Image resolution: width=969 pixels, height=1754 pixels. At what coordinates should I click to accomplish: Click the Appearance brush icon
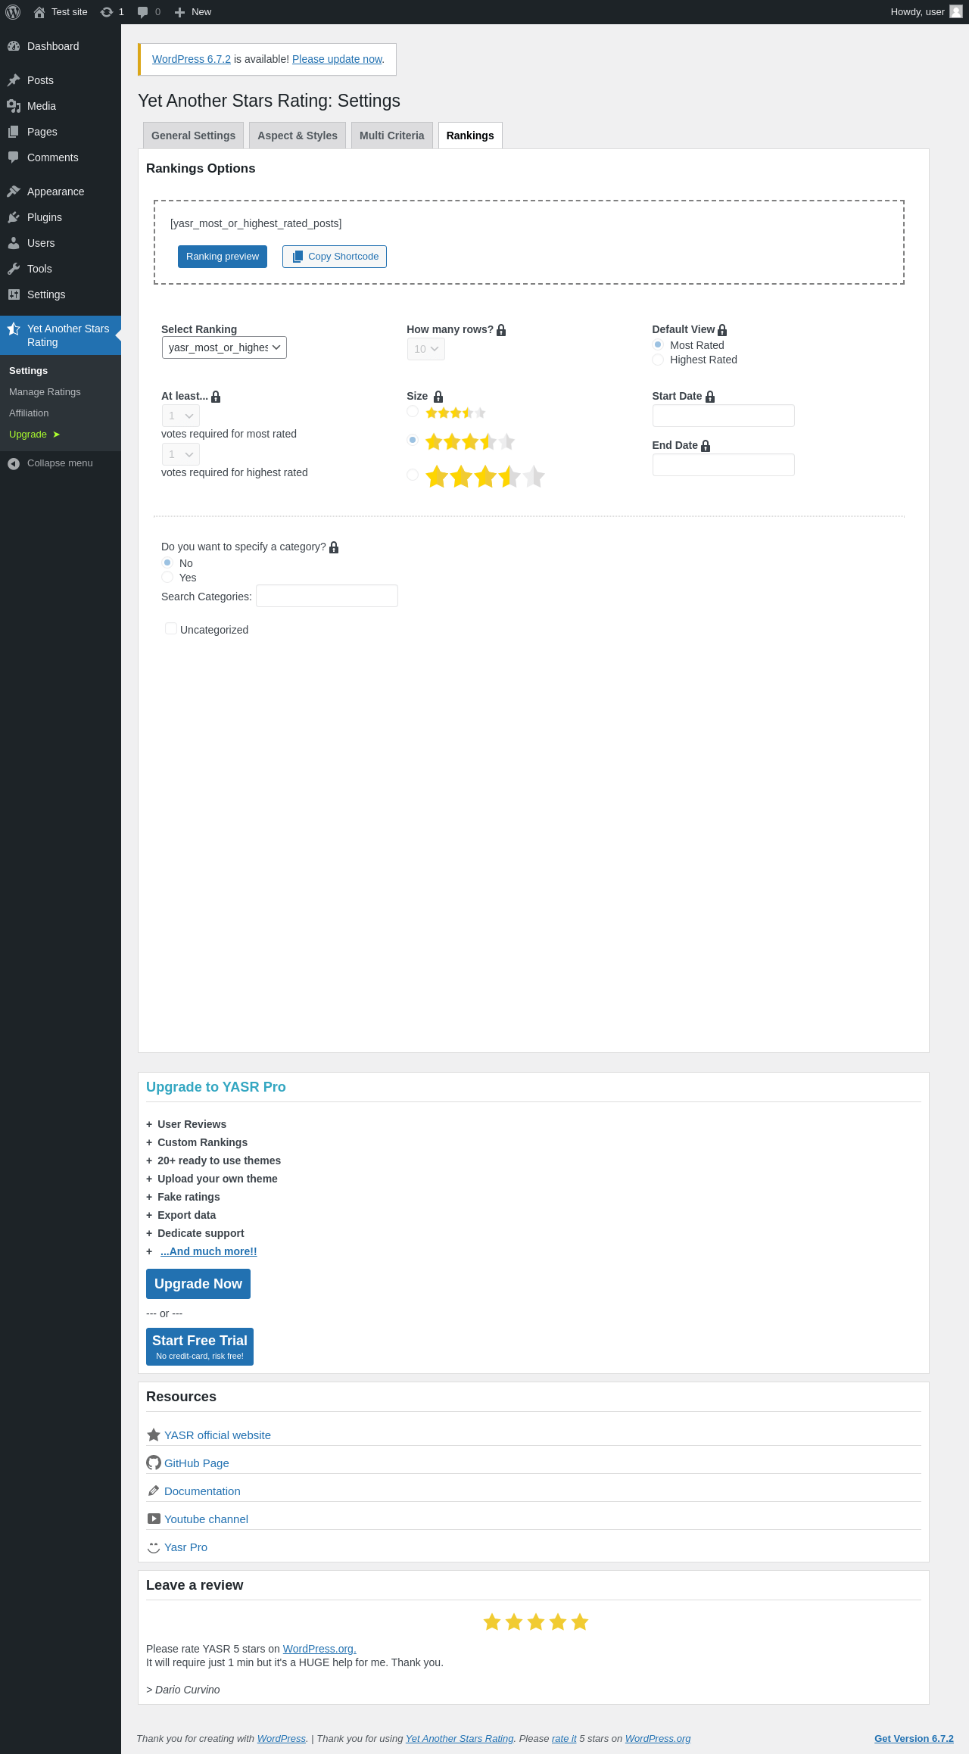click(x=14, y=192)
